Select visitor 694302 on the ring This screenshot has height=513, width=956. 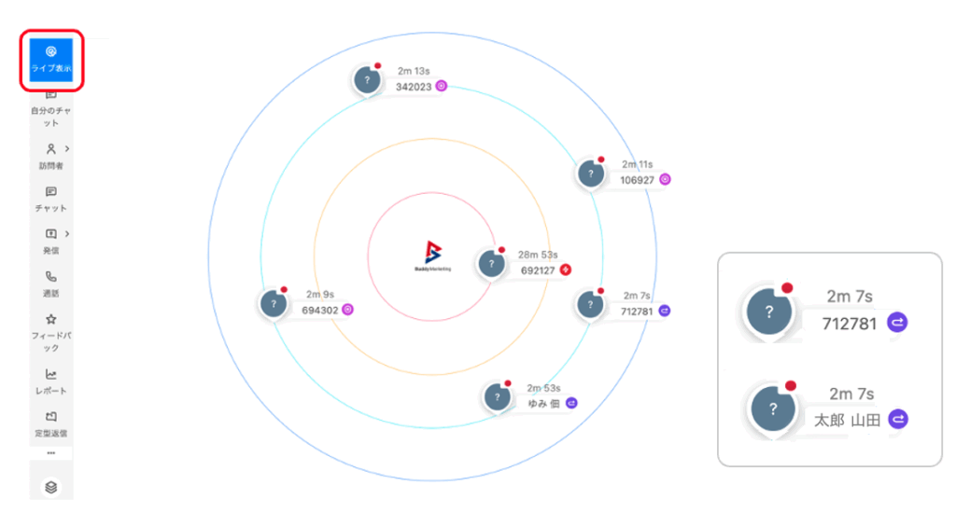click(x=274, y=304)
